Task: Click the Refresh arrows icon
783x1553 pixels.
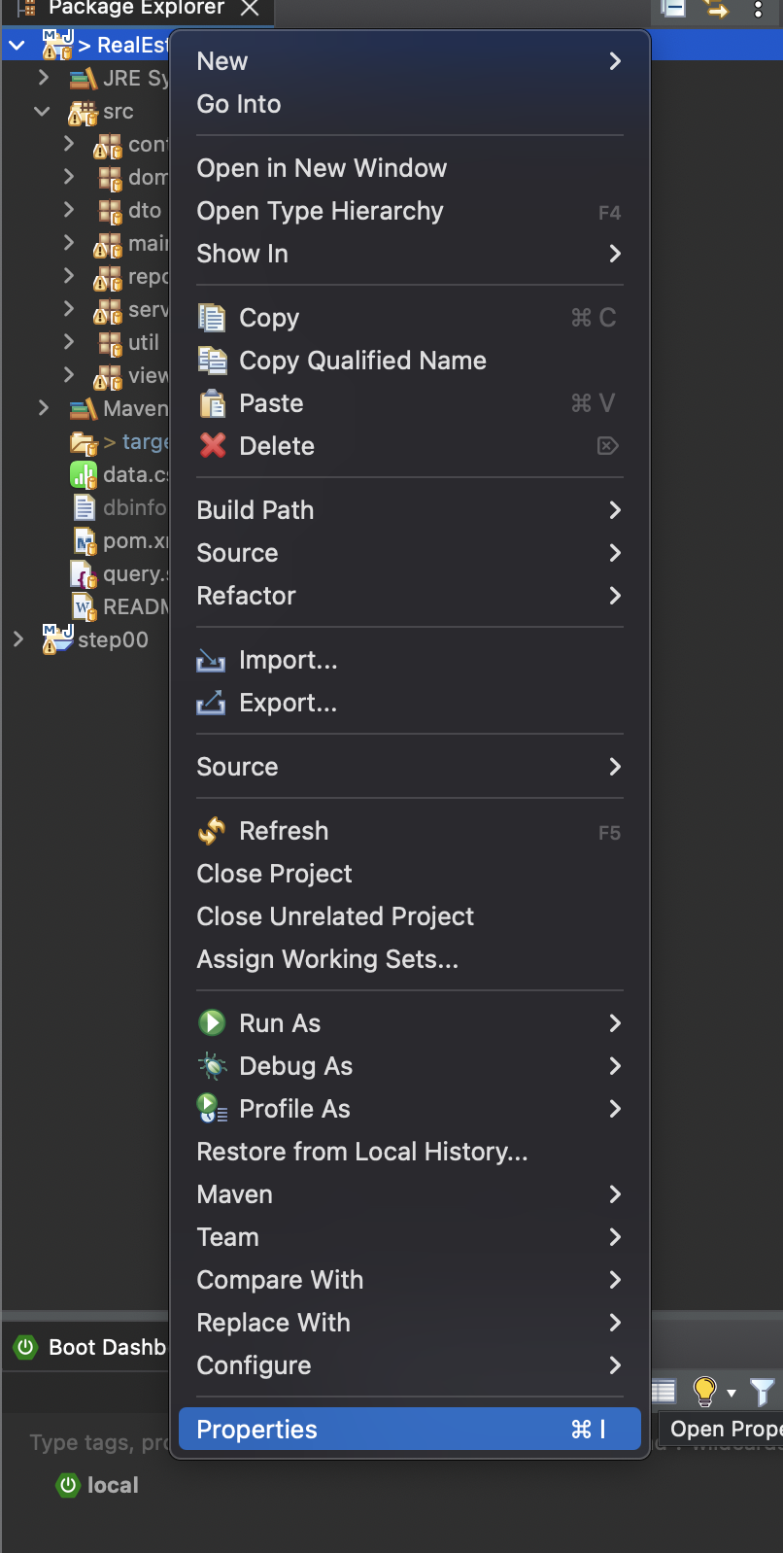Action: pos(212,831)
